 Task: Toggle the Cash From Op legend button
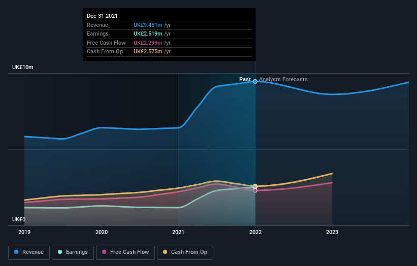(x=185, y=252)
